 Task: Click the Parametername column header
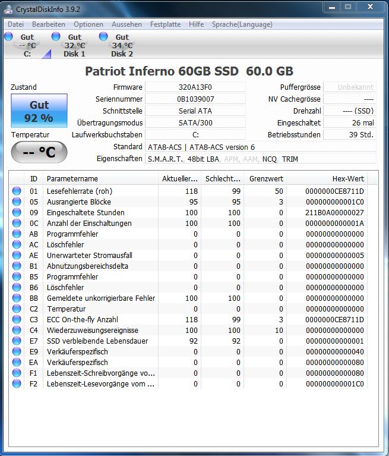100,178
